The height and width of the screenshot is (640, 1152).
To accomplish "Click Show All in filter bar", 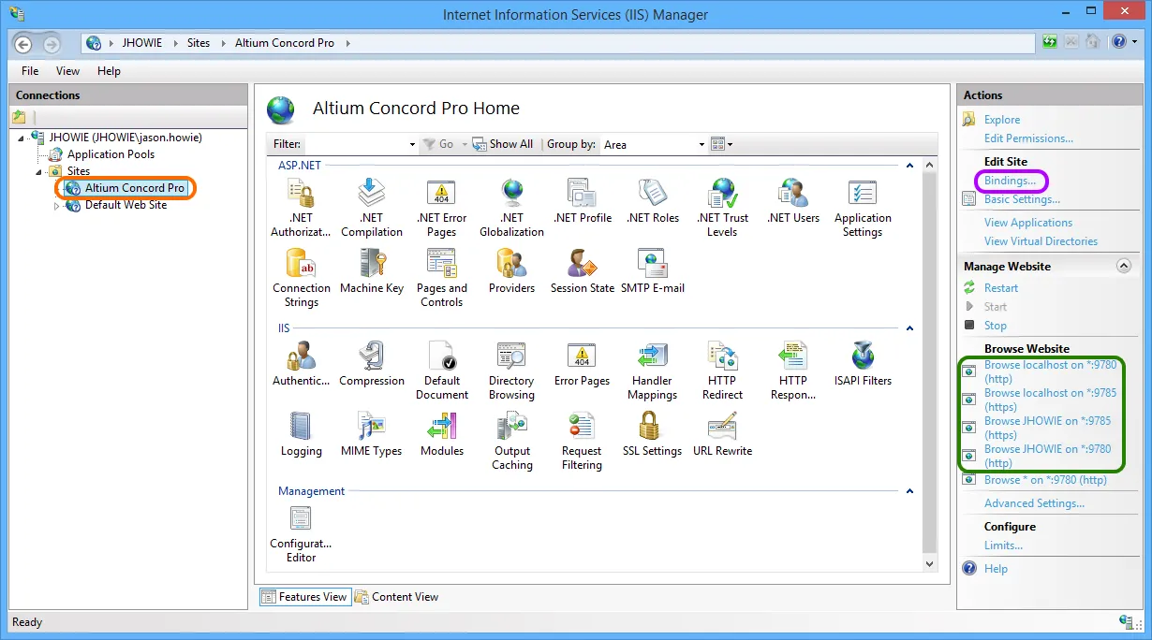I will [503, 144].
